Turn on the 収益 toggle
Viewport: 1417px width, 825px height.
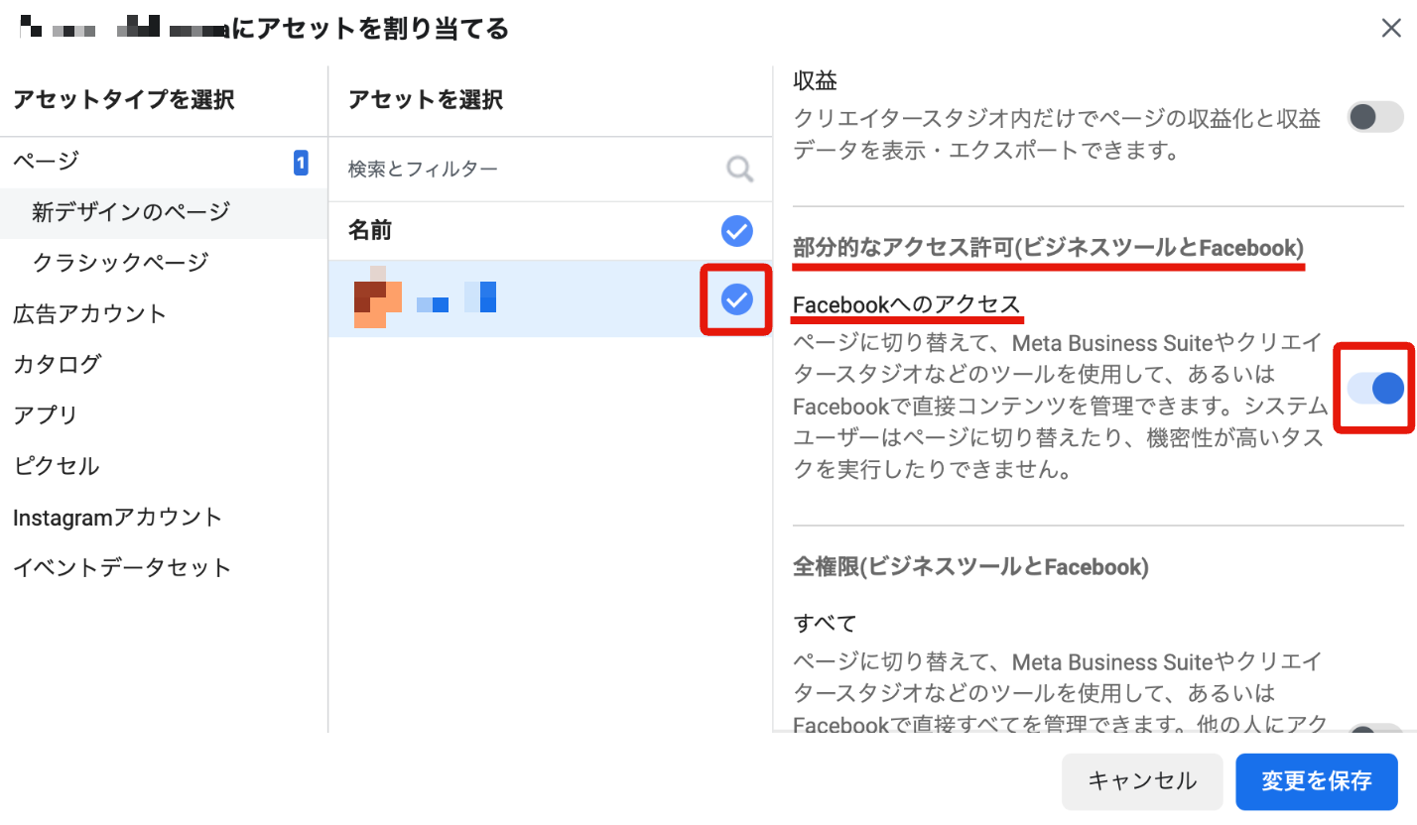[1375, 117]
